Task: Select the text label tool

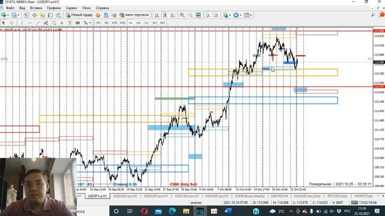Action: click(x=70, y=23)
